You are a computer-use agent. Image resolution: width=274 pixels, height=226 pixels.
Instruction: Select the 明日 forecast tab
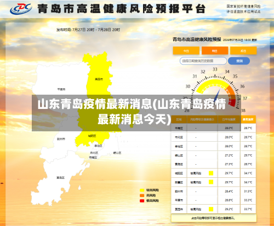[215, 51]
